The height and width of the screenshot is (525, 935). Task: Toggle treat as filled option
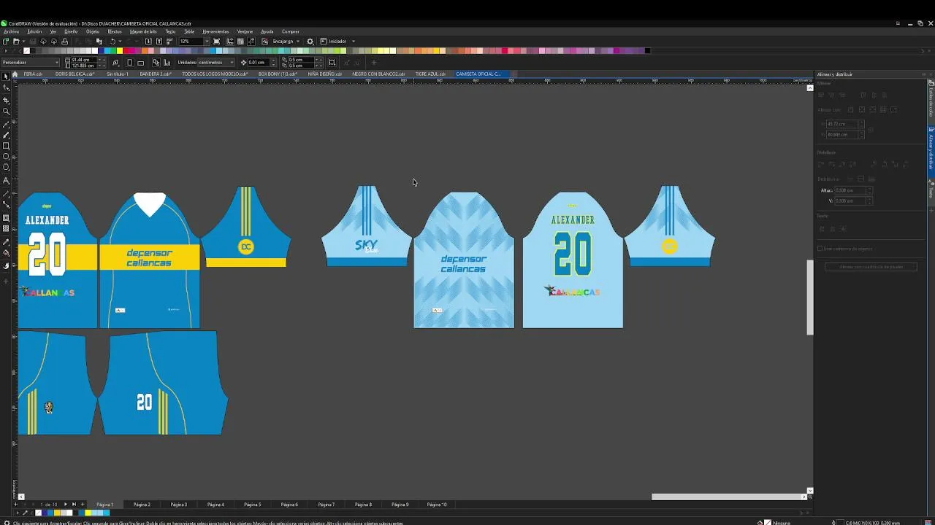332,63
